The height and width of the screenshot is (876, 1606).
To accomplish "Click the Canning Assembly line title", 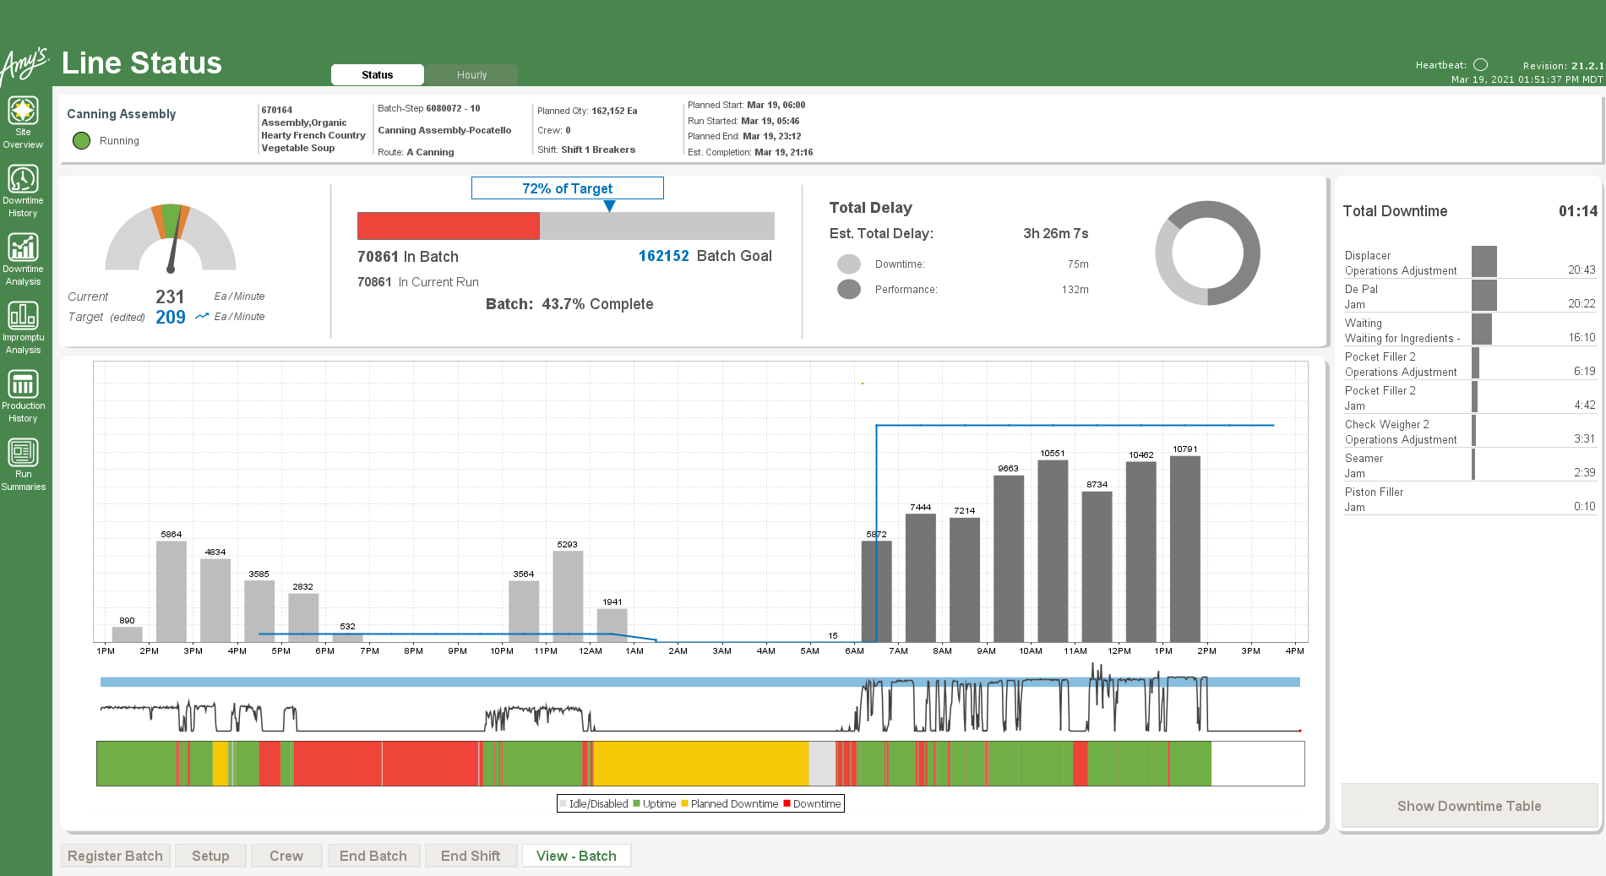I will [x=122, y=114].
